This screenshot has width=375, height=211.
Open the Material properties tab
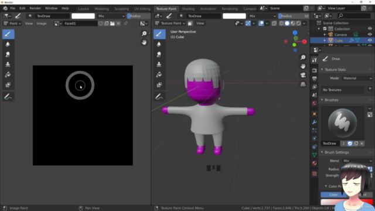coord(315,163)
